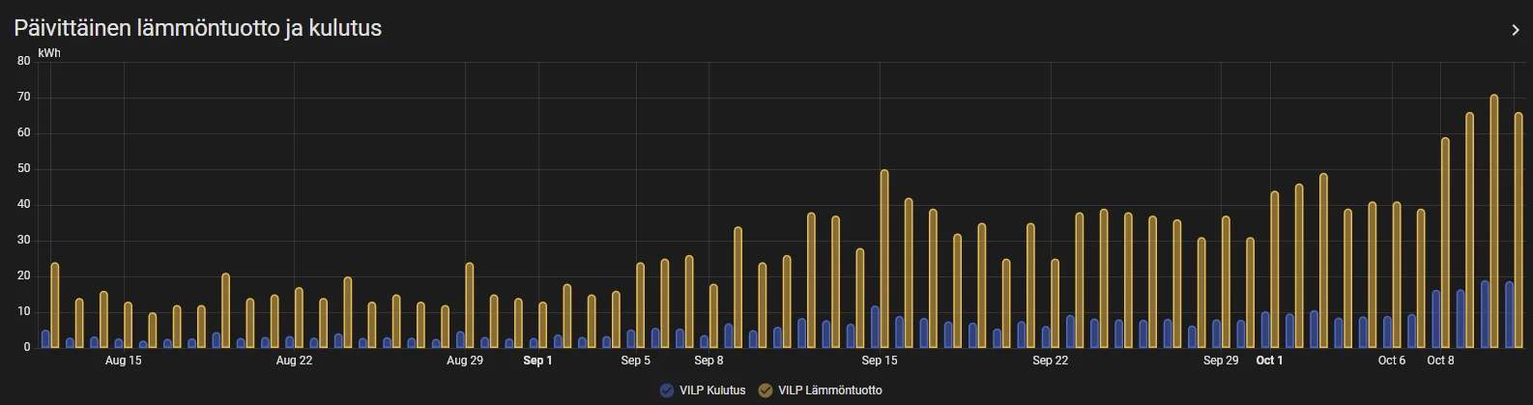Toggle the VILP Kulutus legend checkbox
1533x405 pixels.
666,391
